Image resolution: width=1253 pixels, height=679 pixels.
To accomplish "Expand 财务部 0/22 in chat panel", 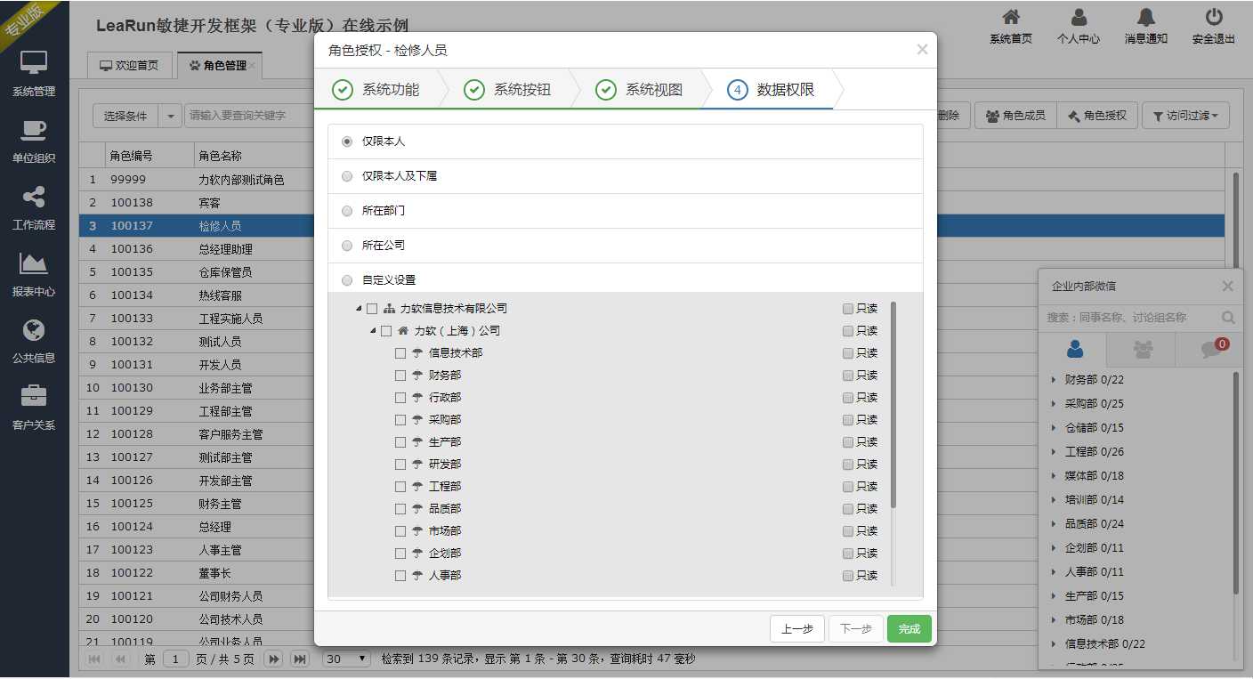I will (x=1054, y=380).
